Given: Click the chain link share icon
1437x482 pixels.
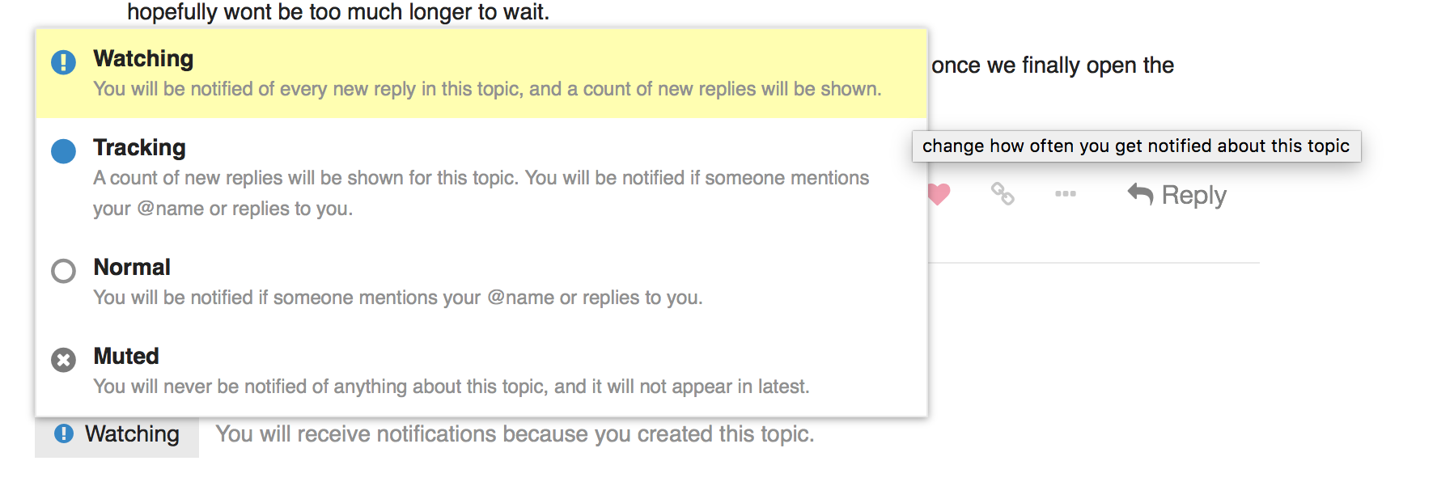Looking at the screenshot, I should point(1003,194).
